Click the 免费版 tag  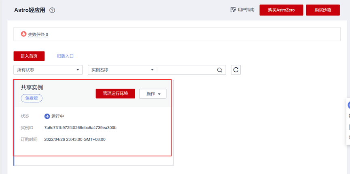(x=32, y=98)
